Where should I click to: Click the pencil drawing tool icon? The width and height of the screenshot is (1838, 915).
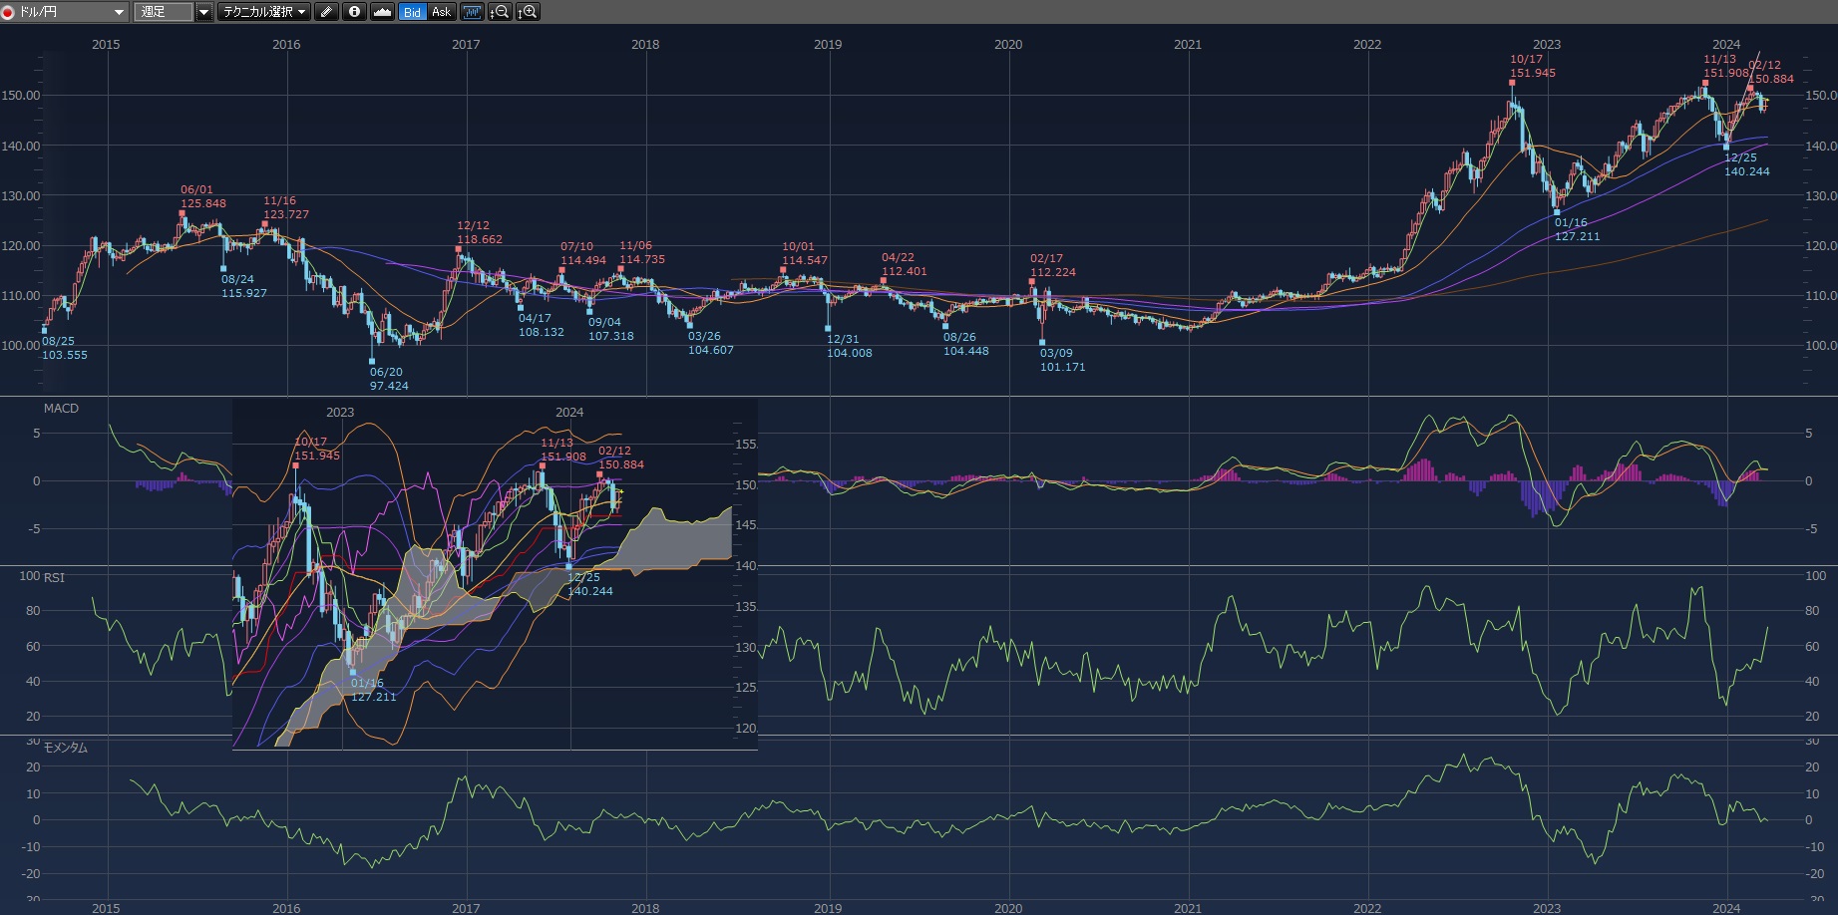click(x=326, y=12)
